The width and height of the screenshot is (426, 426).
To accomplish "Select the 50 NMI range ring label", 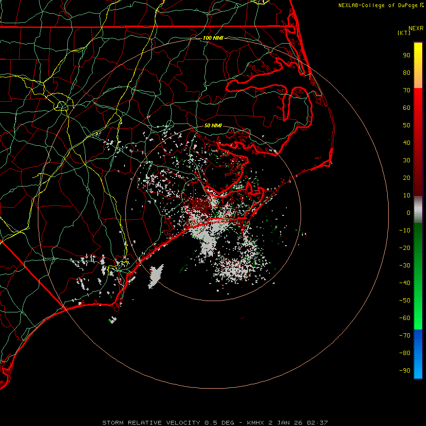I will click(213, 125).
